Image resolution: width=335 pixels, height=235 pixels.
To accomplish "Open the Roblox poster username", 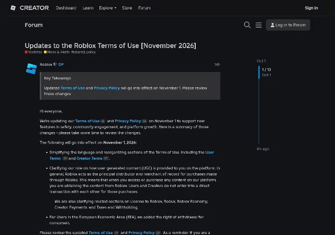I will pyautogui.click(x=46, y=64).
